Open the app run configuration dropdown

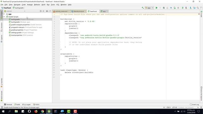coord(149,8)
